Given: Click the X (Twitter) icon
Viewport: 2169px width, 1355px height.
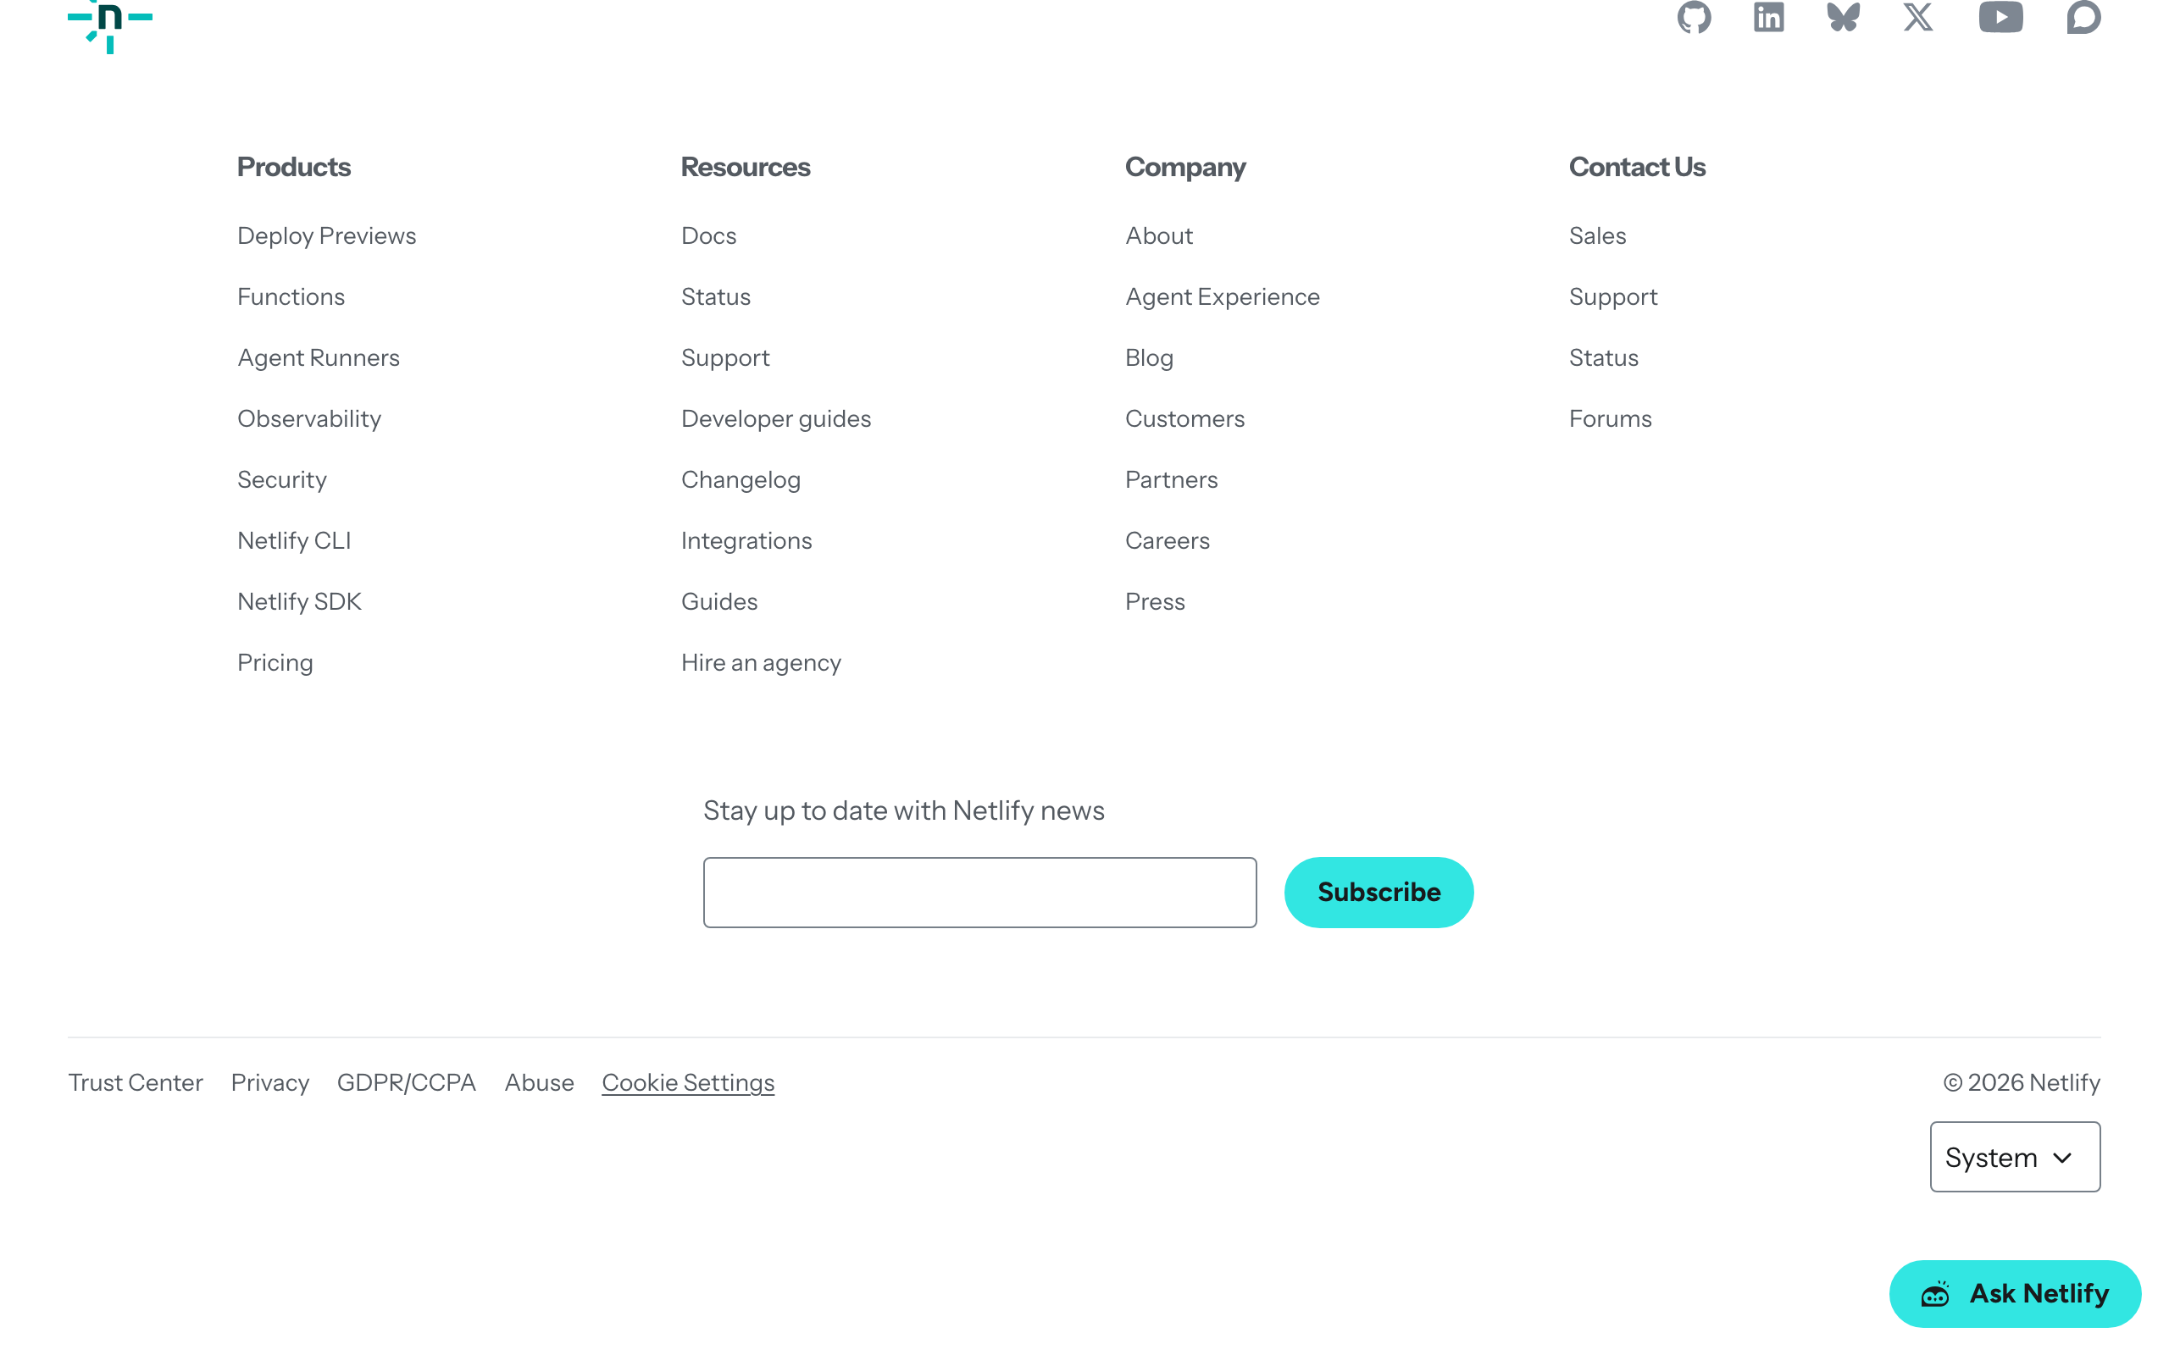Looking at the screenshot, I should pos(1918,17).
